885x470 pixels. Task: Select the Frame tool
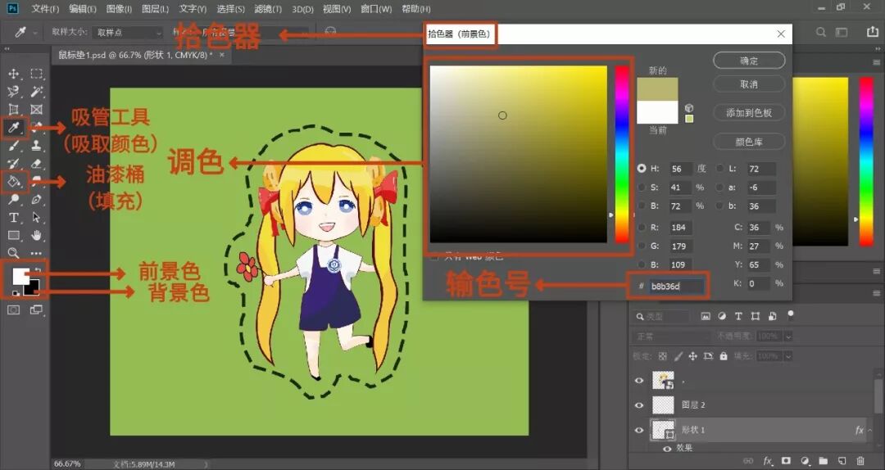tap(36, 110)
